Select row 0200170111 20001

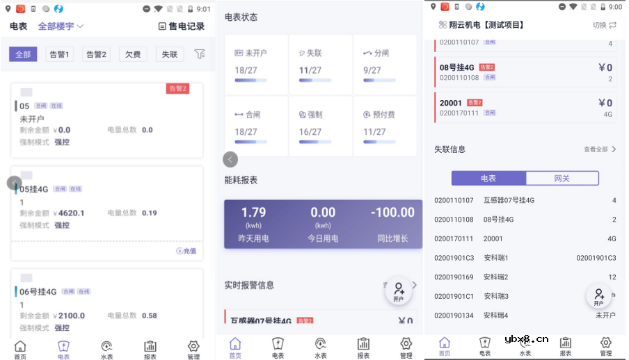(x=525, y=238)
